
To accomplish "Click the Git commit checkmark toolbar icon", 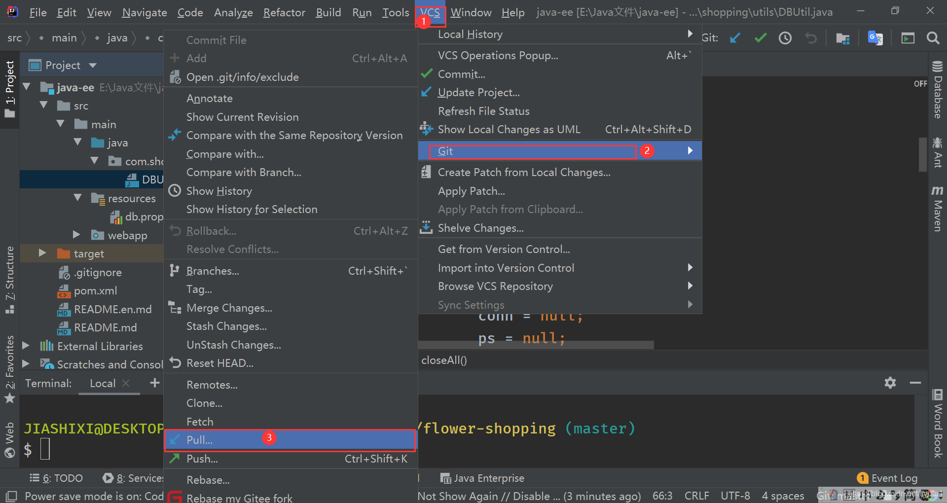I will [761, 38].
